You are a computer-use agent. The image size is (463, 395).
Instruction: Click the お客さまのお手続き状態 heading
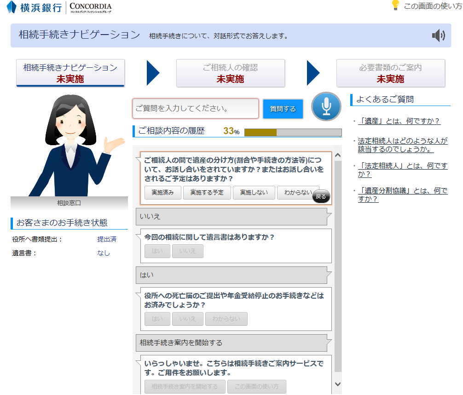[62, 223]
